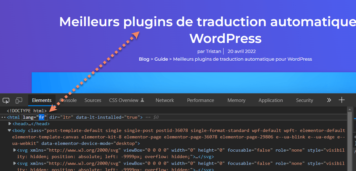Expand the second svg element node
Viewport: 356px width, 171px height.
pyautogui.click(x=15, y=163)
